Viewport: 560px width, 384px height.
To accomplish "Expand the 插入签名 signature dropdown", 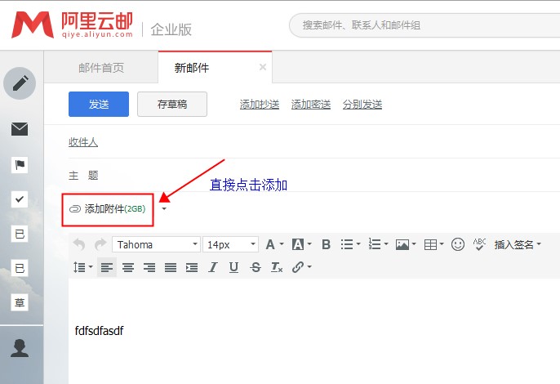I will click(518, 244).
